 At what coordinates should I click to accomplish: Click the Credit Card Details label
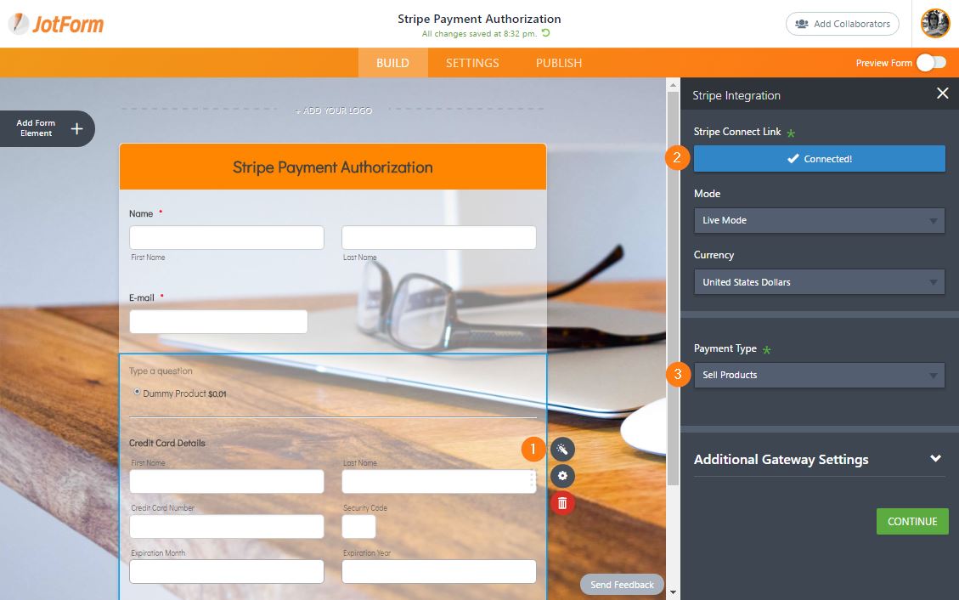(x=167, y=443)
